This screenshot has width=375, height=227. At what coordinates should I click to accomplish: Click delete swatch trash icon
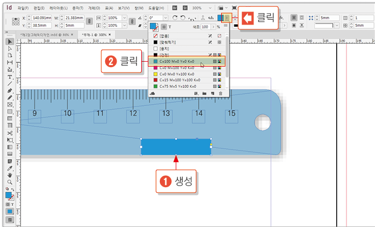point(221,93)
